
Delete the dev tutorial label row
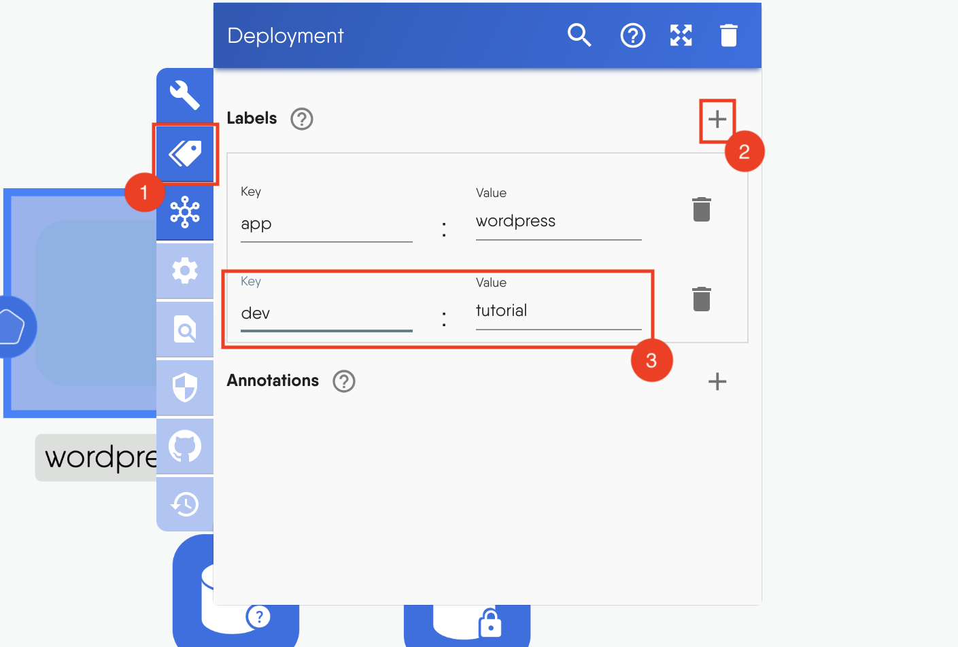pos(701,299)
